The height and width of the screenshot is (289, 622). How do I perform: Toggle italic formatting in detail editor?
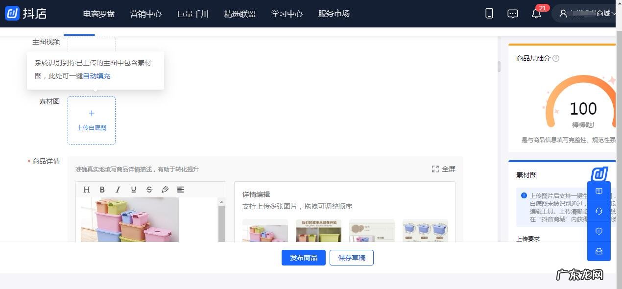[118, 190]
